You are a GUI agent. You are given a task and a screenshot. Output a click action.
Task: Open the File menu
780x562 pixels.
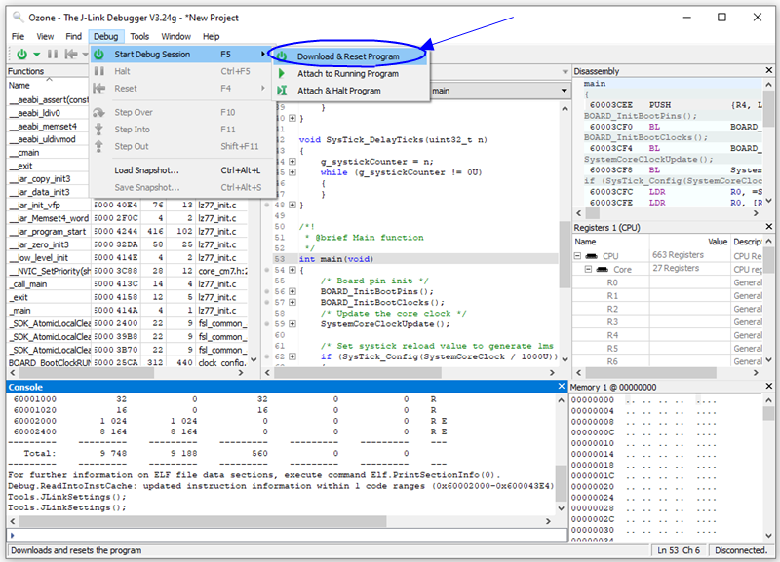coord(18,36)
